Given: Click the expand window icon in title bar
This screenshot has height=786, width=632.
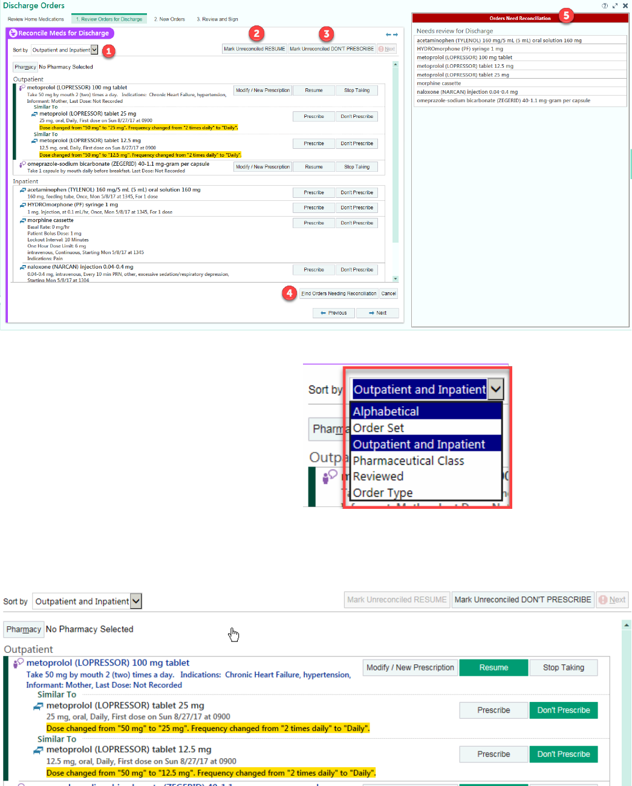Looking at the screenshot, I should pos(615,5).
